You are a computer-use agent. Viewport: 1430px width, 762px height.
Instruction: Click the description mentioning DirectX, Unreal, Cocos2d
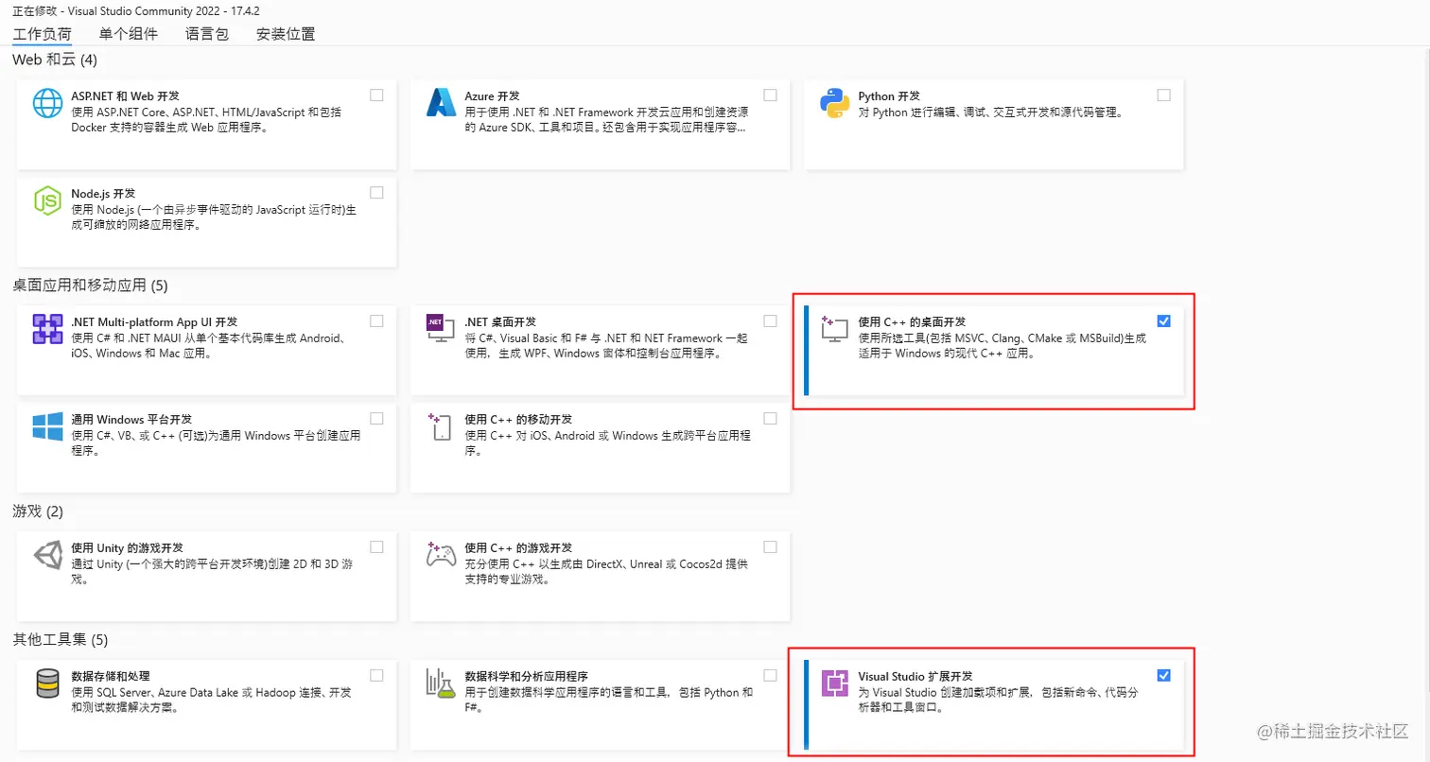point(606,571)
